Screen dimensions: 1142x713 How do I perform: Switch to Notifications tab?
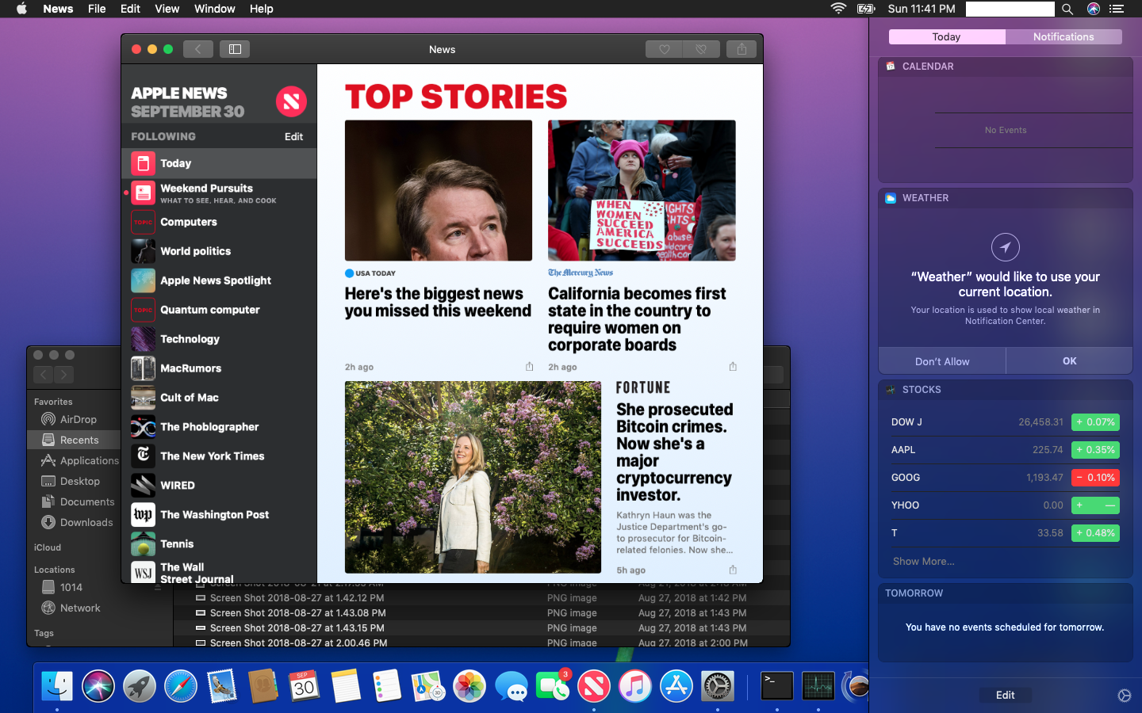tap(1063, 36)
